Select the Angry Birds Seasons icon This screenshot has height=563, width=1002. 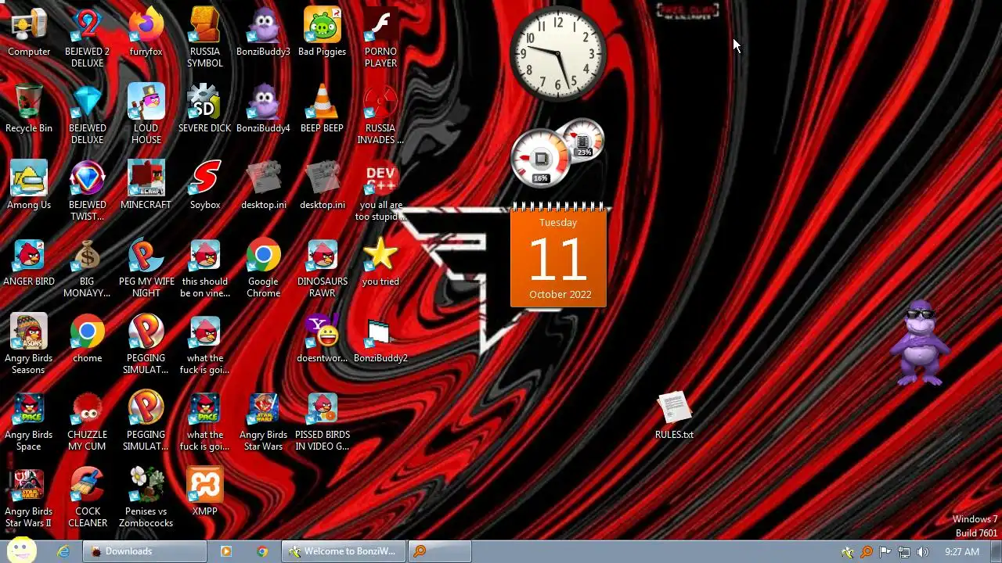coord(29,344)
